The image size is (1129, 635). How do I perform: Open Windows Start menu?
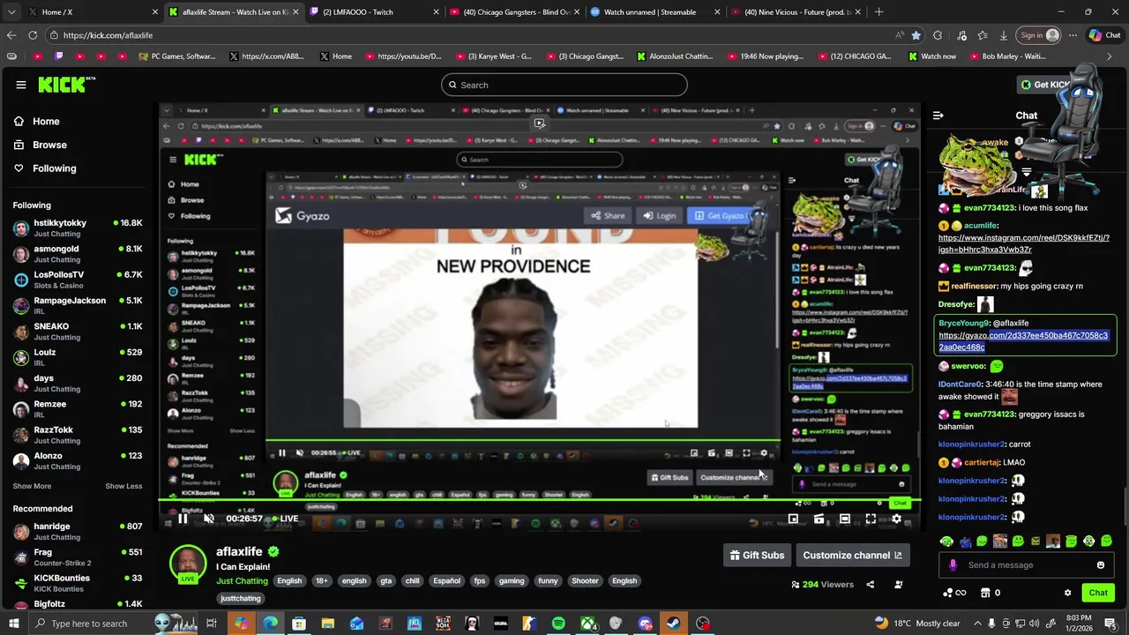(x=13, y=624)
